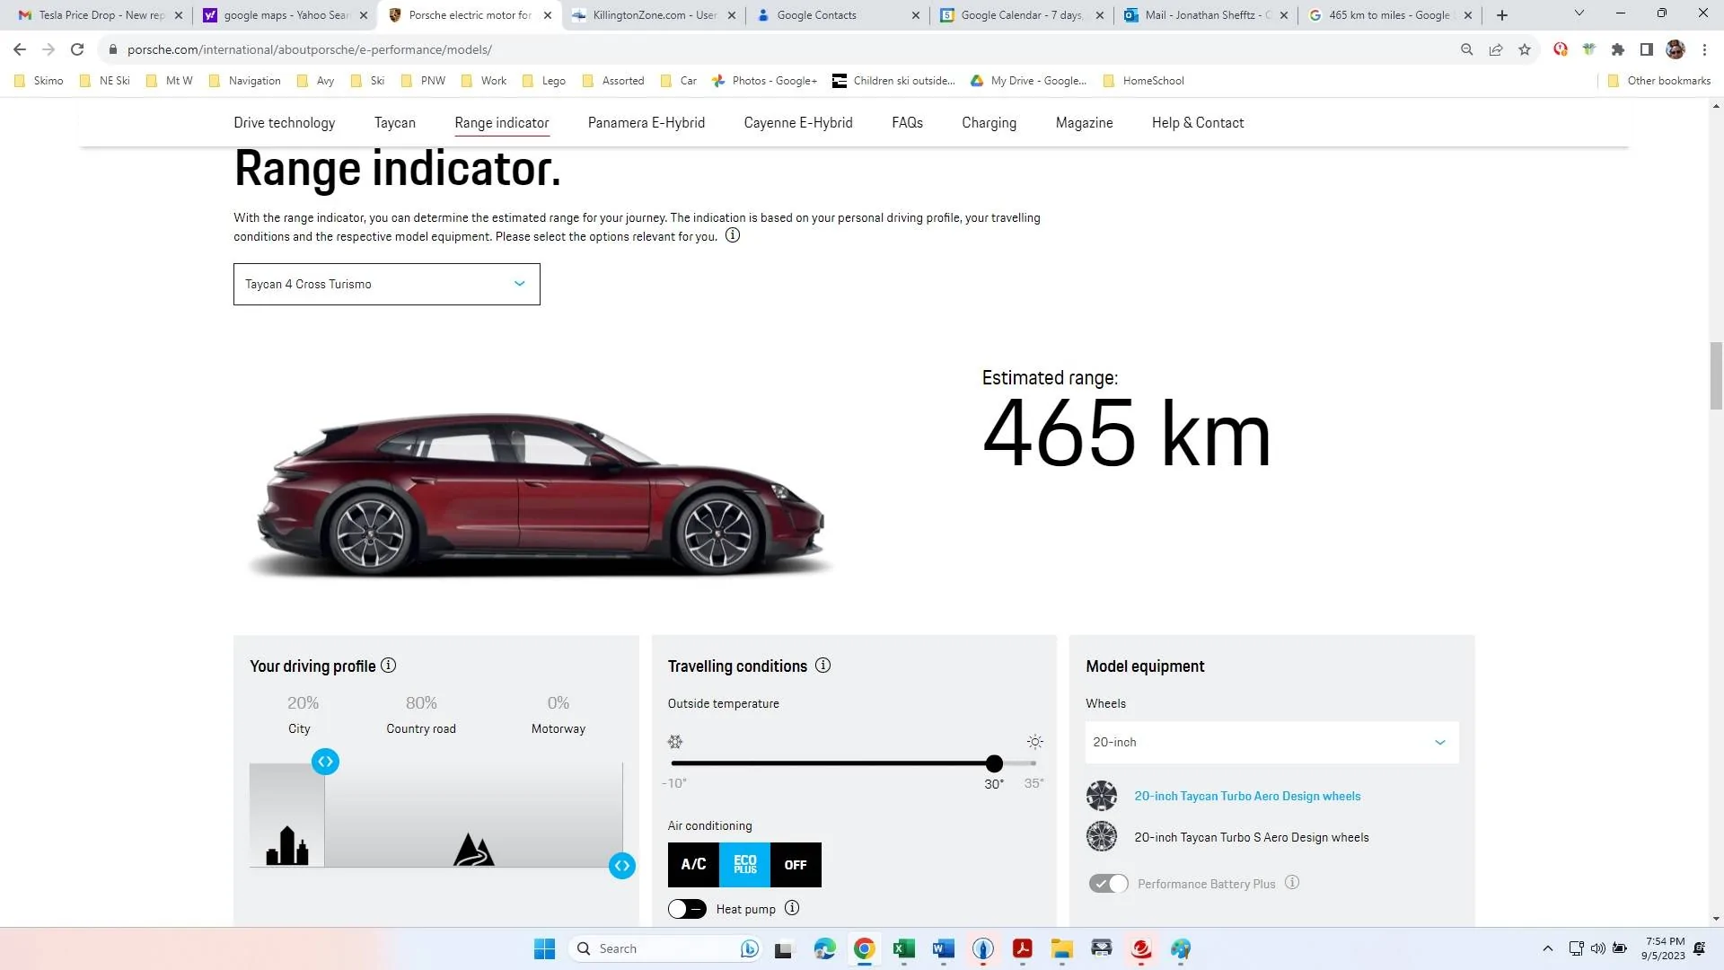Screen dimensions: 1724x970
Task: Bookmark this page with the star icon
Action: pos(1525,49)
